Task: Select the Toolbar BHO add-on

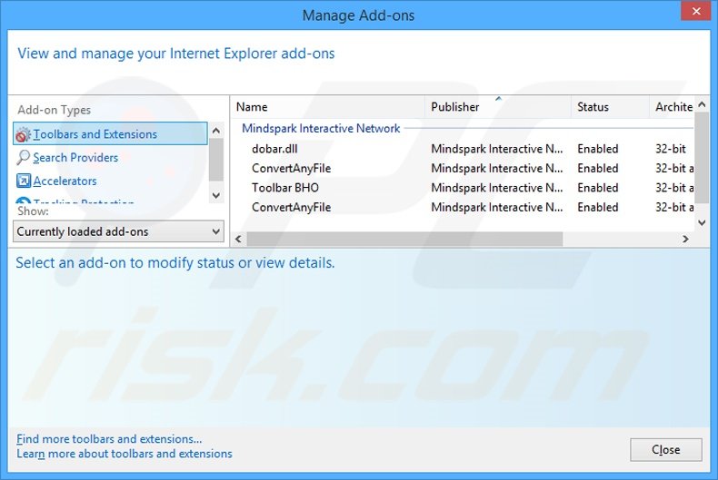Action: pos(285,188)
